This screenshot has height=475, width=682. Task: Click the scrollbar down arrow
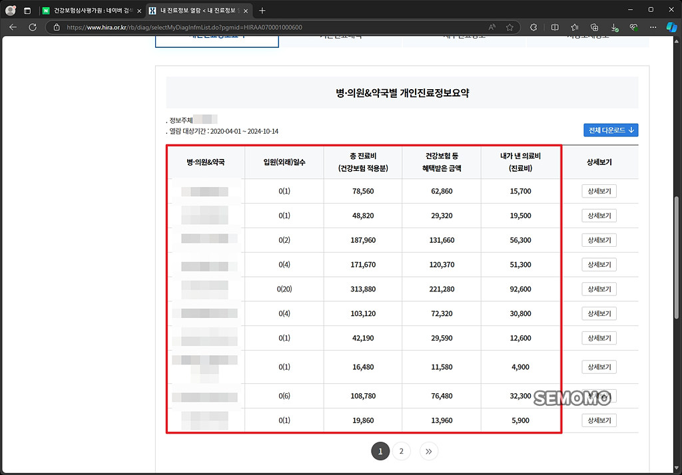point(677,468)
